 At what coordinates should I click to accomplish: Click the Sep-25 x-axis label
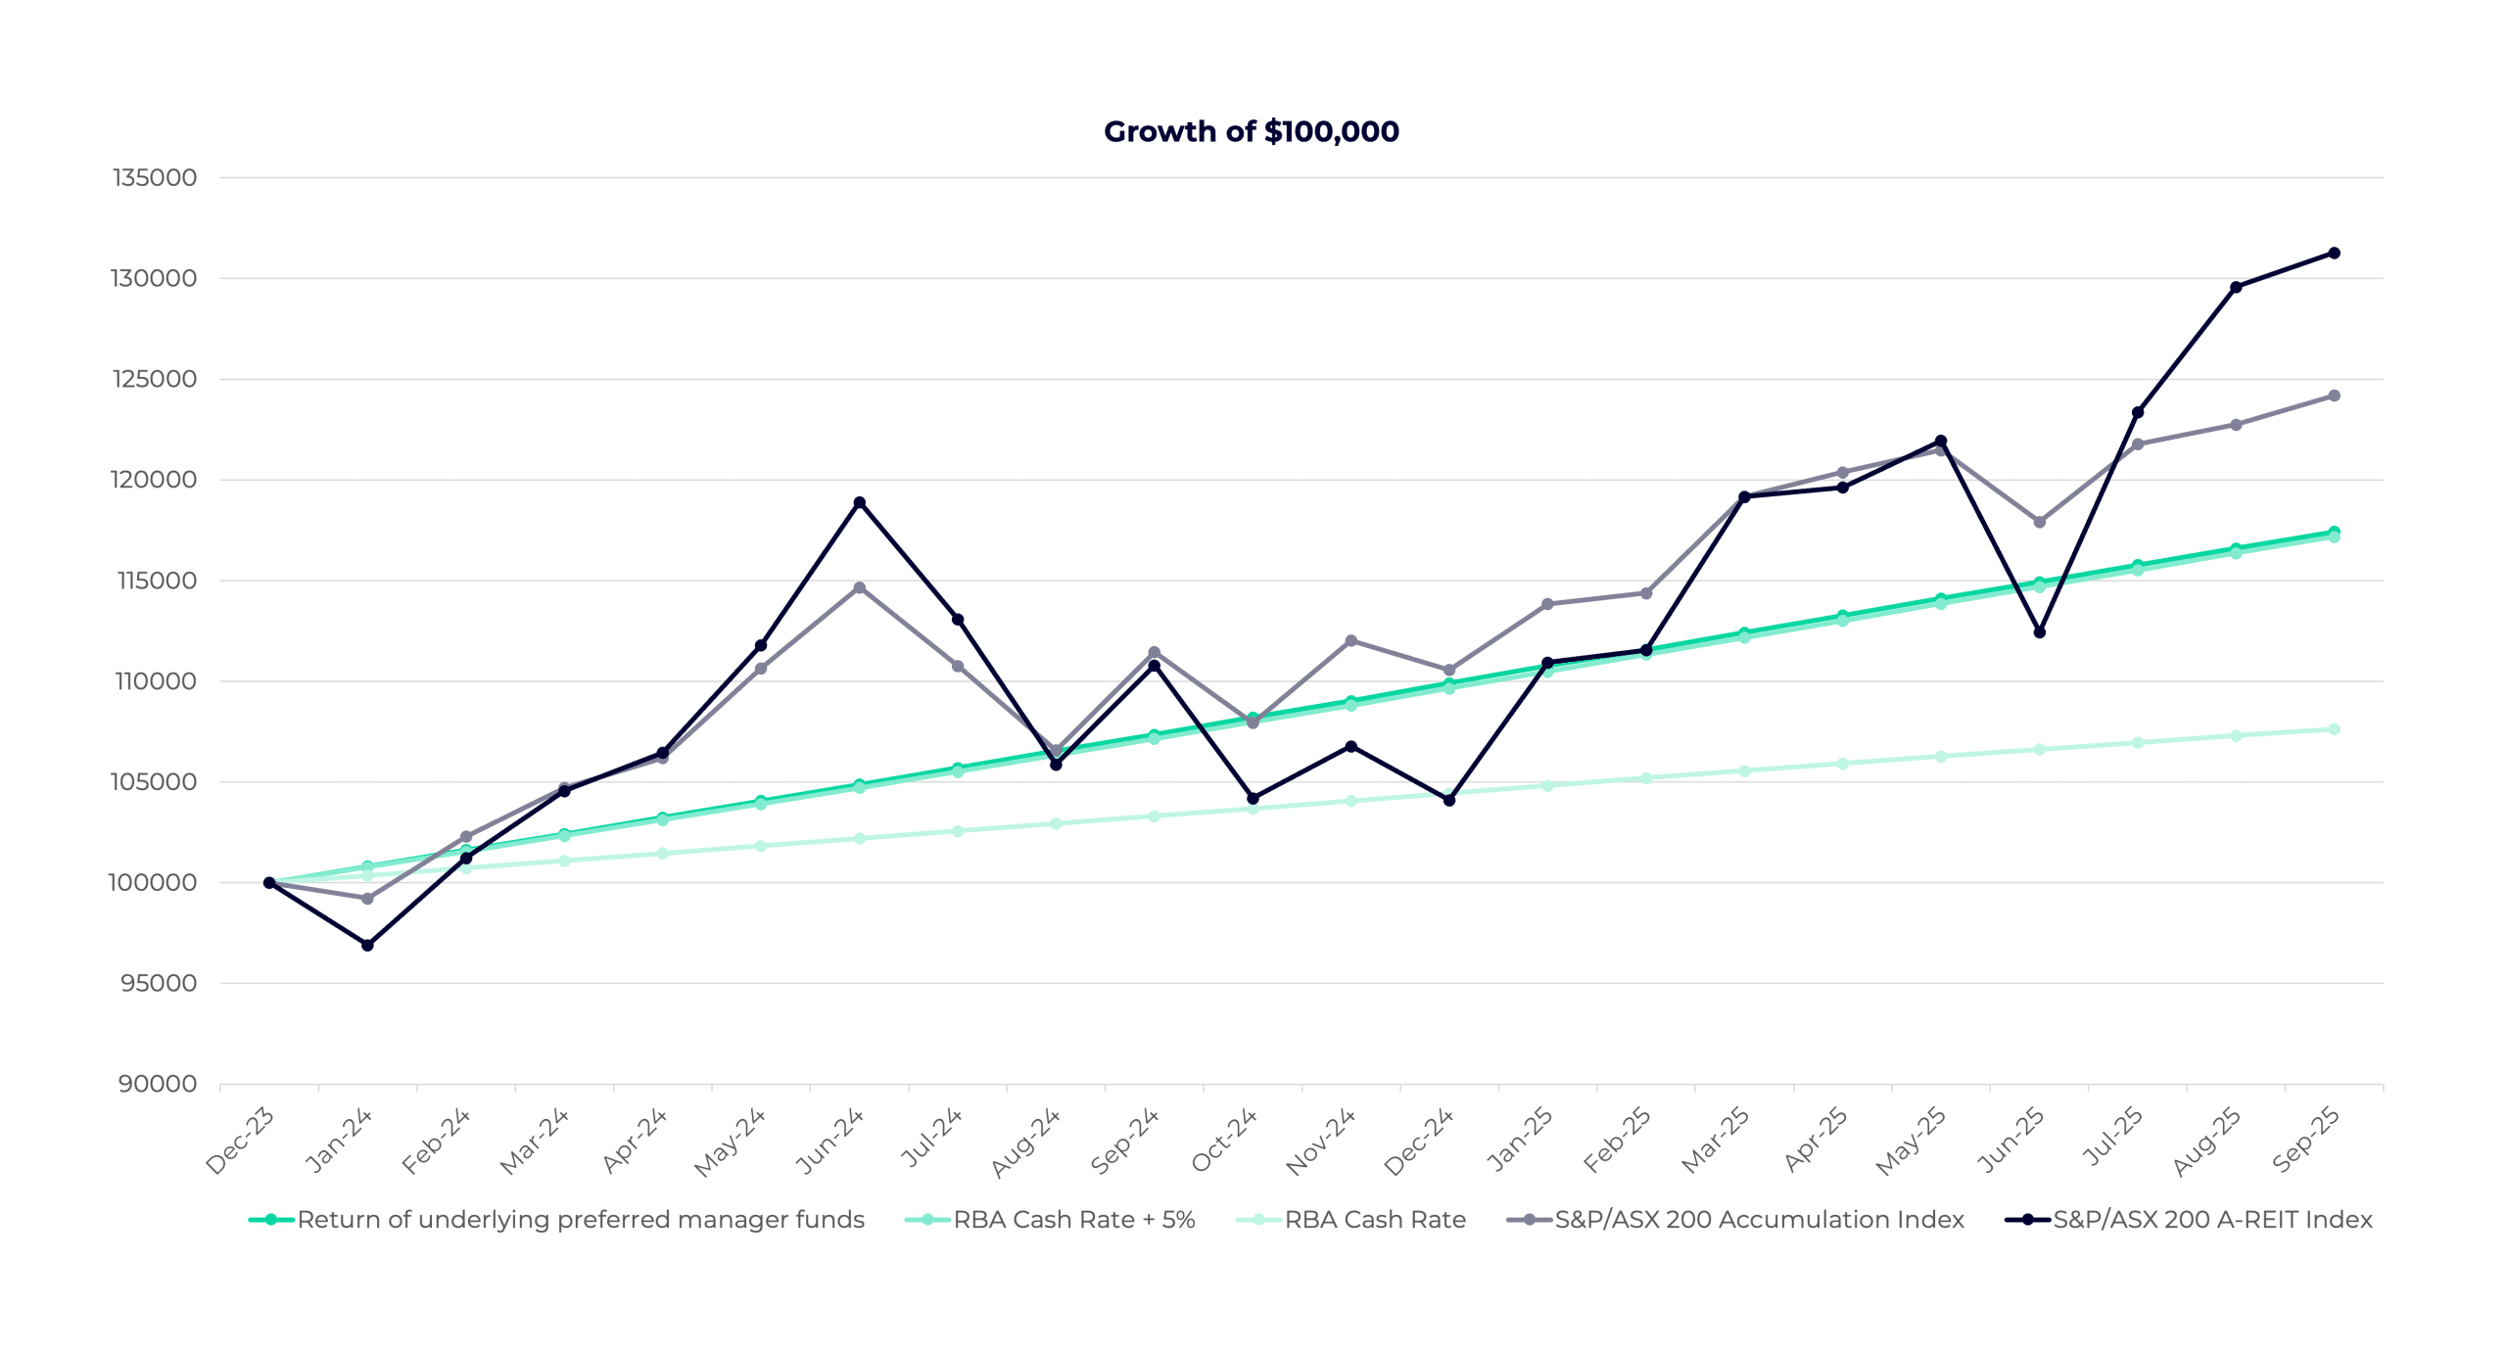coord(2305,1142)
